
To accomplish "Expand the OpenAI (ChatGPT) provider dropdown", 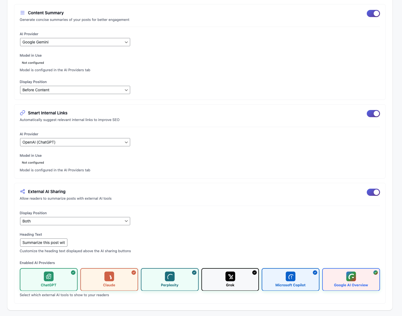I will click(75, 142).
